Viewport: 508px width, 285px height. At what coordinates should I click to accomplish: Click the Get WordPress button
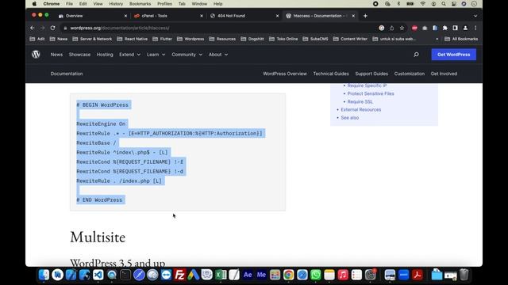[453, 55]
